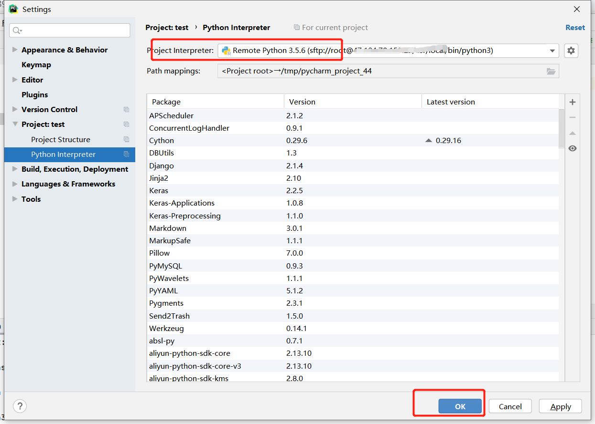The image size is (595, 424).
Task: Select the aliyun-python-sdk-core-v3 package row
Action: pyautogui.click(x=353, y=366)
